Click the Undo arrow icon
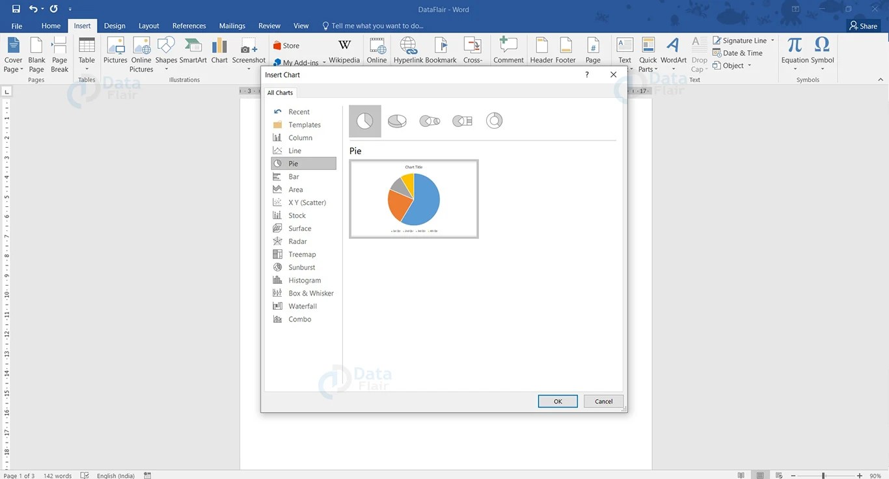 tap(33, 9)
